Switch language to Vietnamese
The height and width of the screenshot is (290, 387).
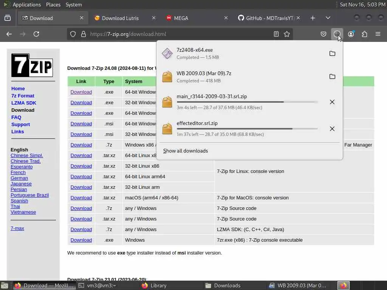pos(23,212)
